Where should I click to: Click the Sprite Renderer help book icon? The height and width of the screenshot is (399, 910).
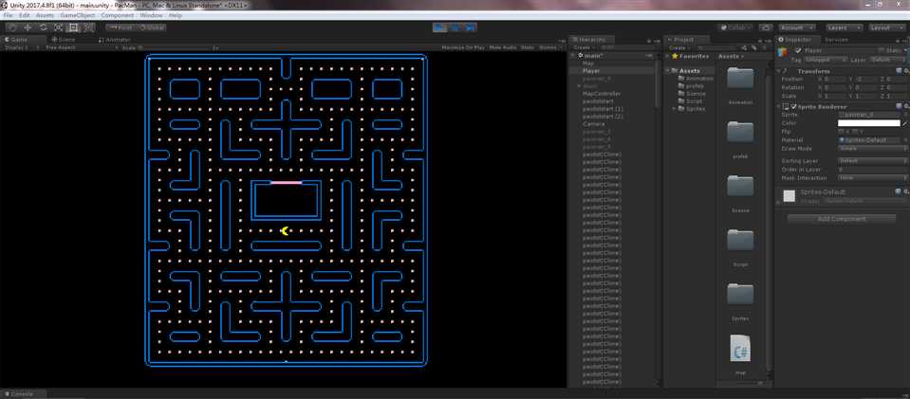click(898, 107)
